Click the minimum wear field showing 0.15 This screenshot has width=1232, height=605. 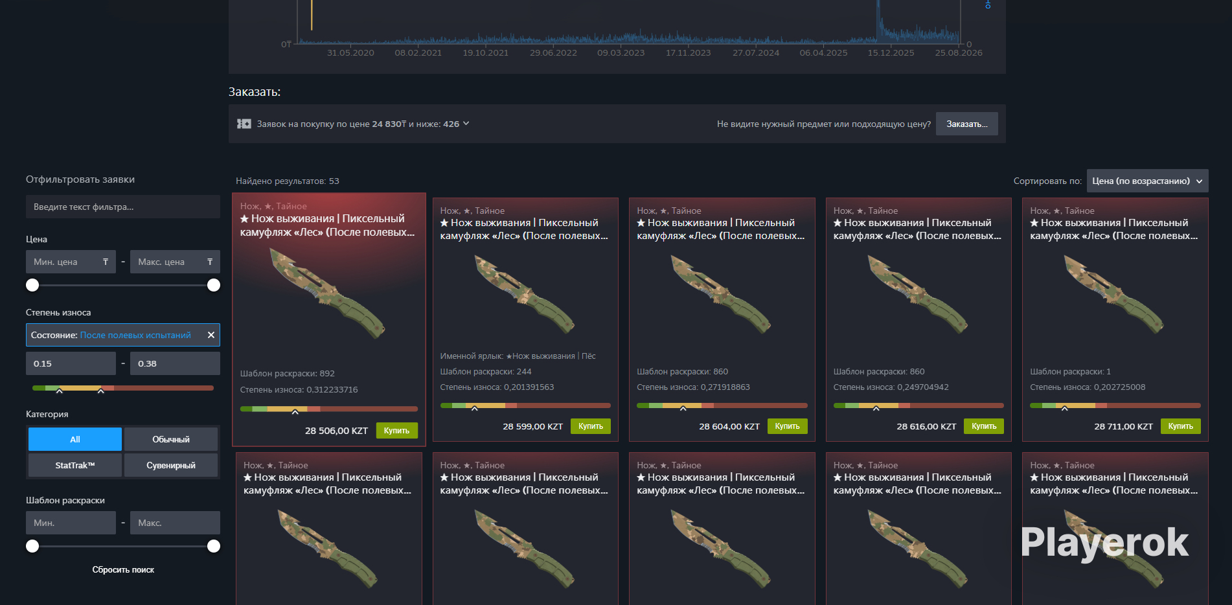coord(71,363)
